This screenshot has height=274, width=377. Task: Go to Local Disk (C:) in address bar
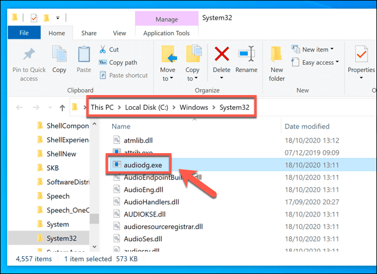[147, 107]
